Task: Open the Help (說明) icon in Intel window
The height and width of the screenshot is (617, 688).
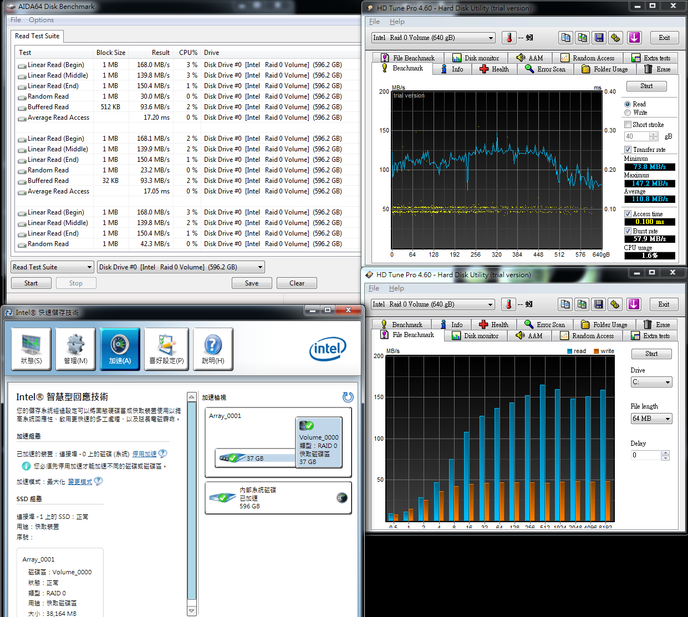Action: click(213, 349)
